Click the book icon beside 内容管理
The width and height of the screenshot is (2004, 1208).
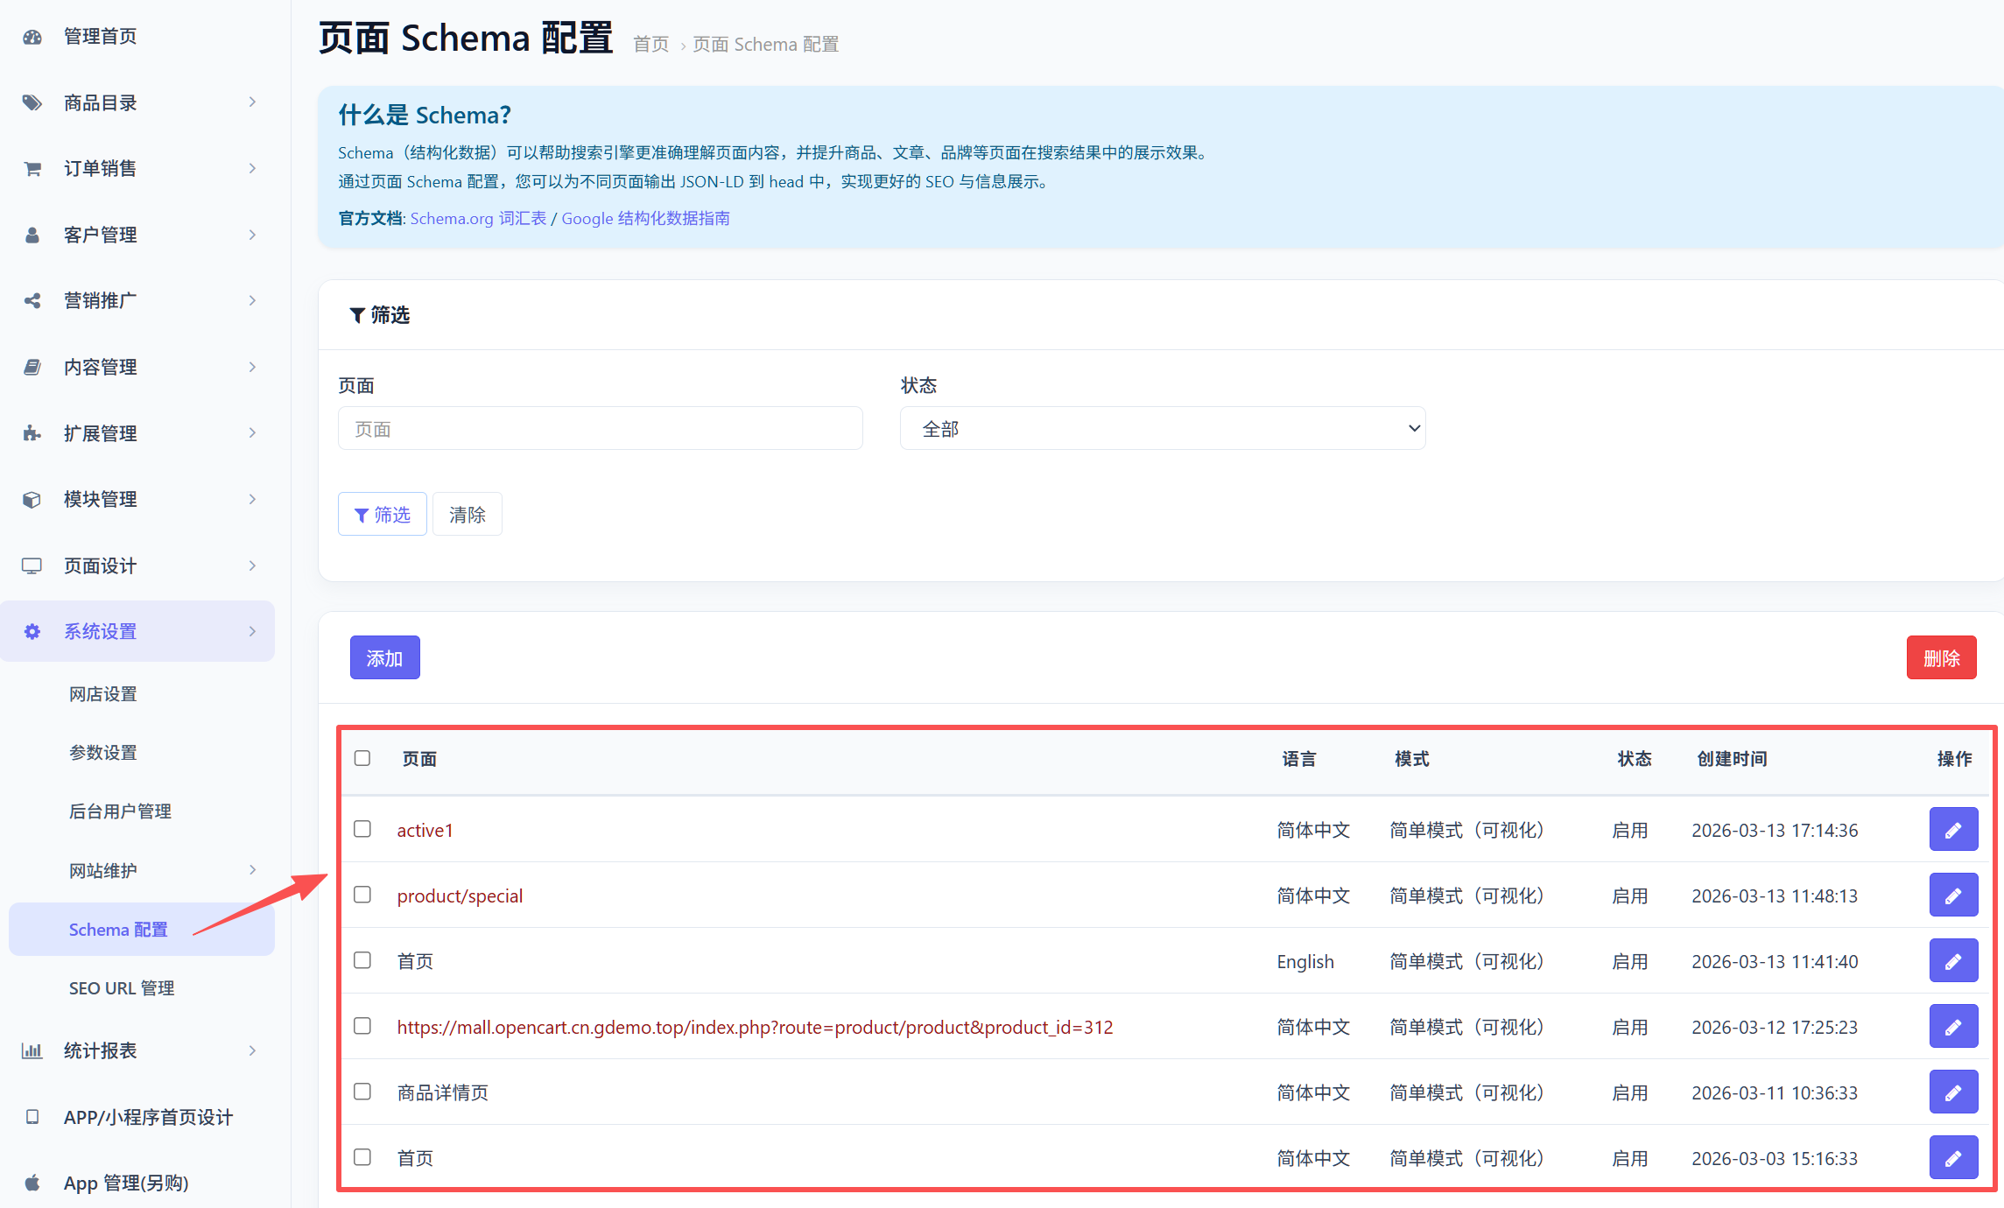[32, 367]
